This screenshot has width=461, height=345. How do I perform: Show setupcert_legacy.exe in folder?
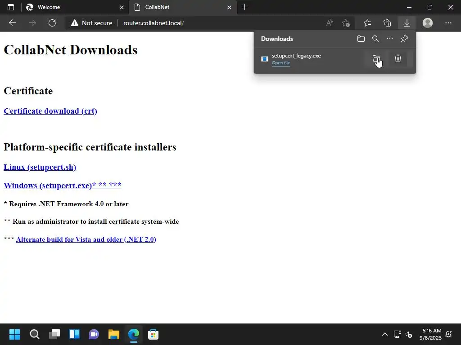[x=376, y=59]
